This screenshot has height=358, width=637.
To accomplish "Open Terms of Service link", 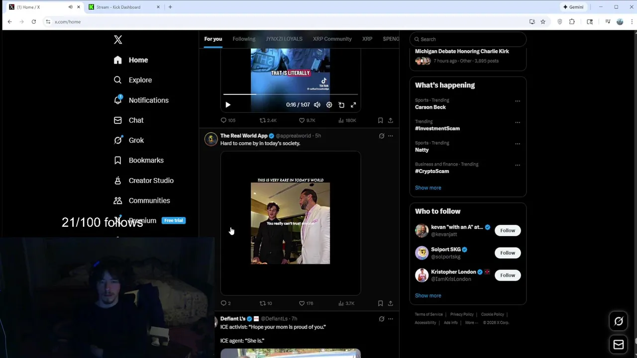I will (x=429, y=314).
